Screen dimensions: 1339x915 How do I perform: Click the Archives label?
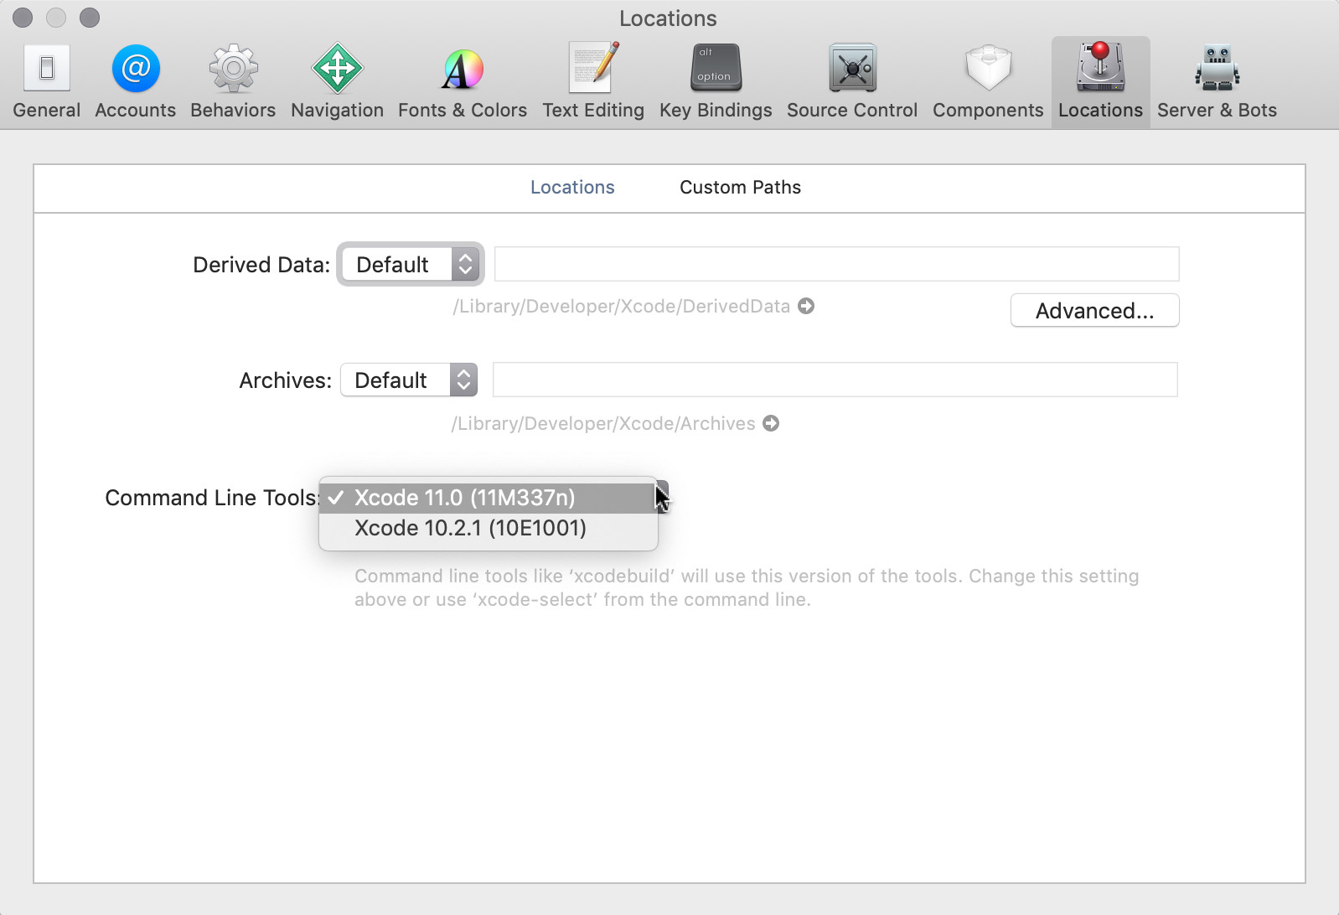coord(286,380)
